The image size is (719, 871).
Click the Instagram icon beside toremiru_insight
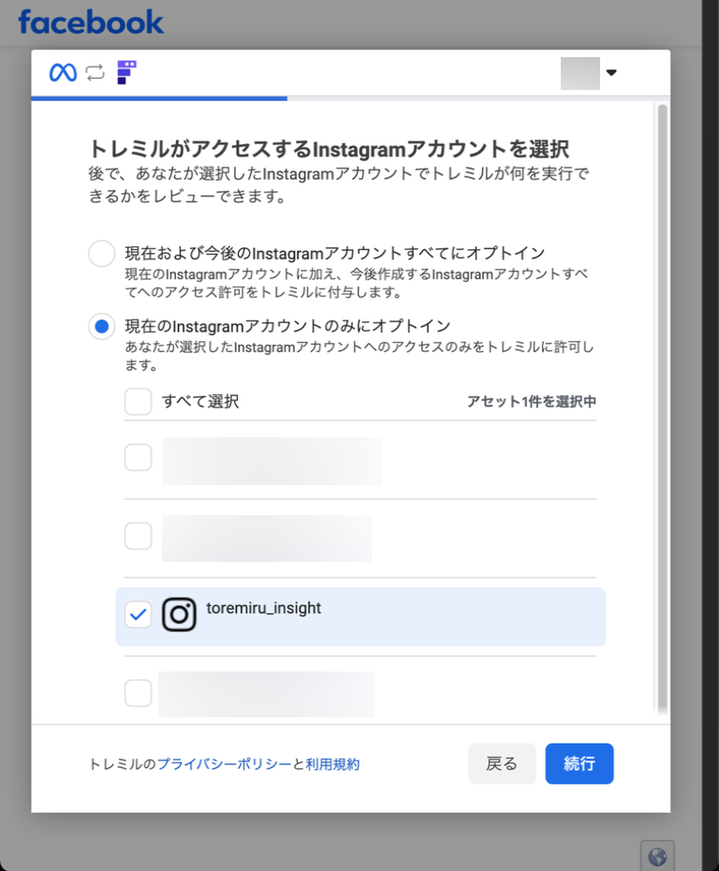click(x=179, y=614)
